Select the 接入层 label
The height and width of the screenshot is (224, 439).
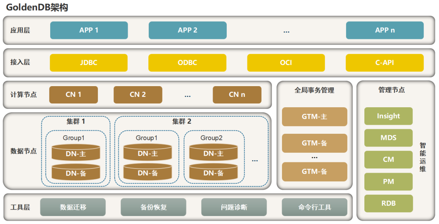tap(20, 62)
